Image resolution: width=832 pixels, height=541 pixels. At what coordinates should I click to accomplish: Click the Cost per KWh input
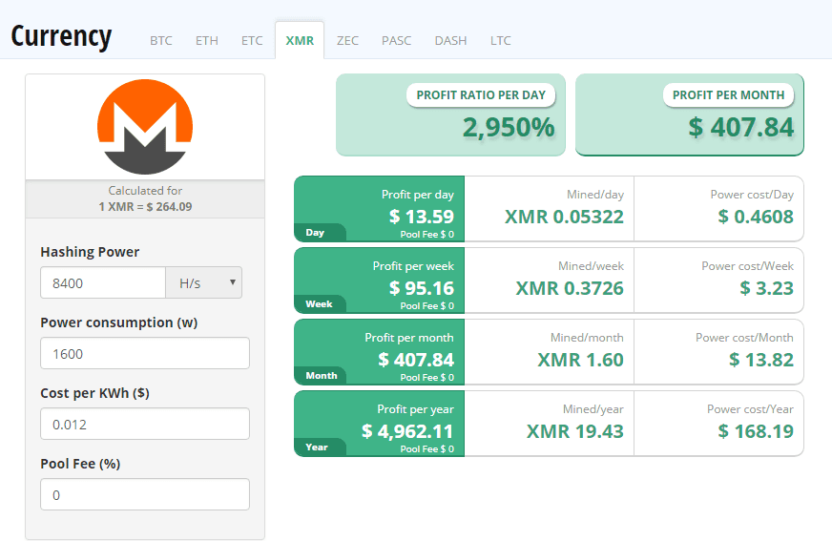145,424
